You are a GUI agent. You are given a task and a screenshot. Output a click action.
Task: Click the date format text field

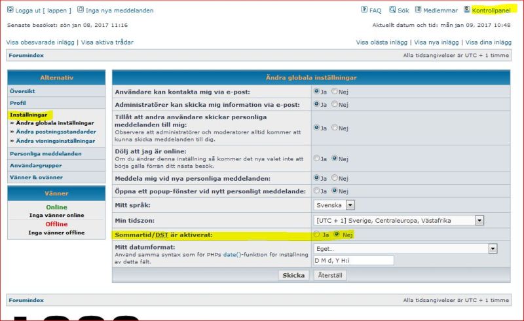point(353,260)
